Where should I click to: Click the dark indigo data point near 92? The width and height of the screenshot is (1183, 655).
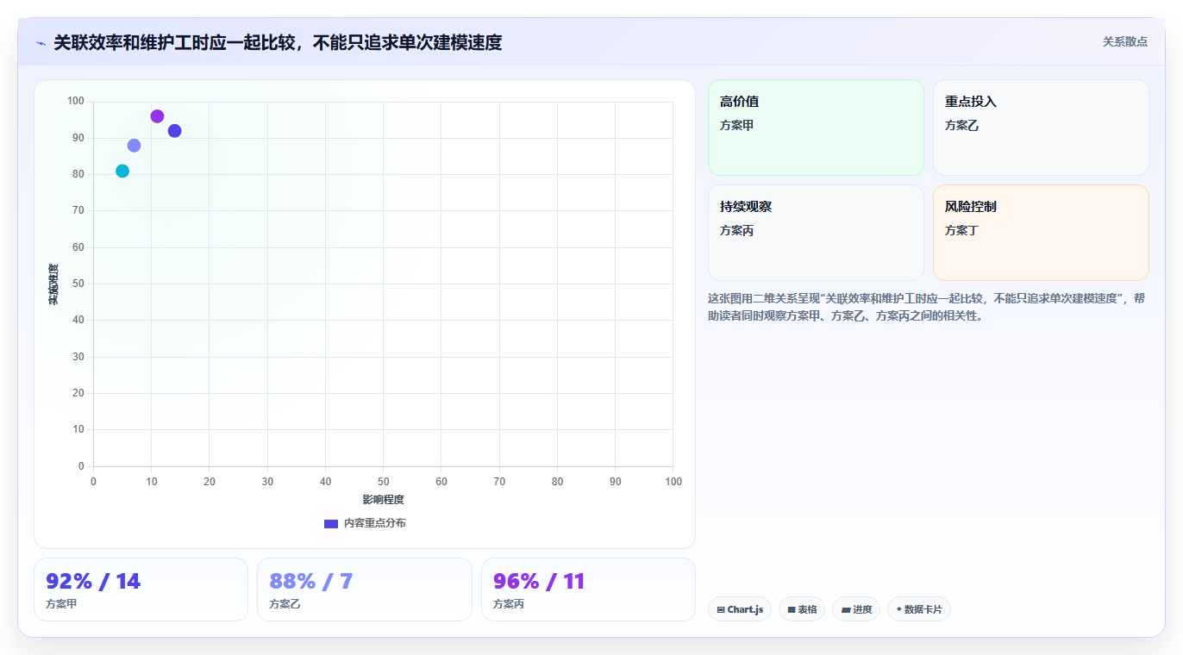[x=174, y=131]
